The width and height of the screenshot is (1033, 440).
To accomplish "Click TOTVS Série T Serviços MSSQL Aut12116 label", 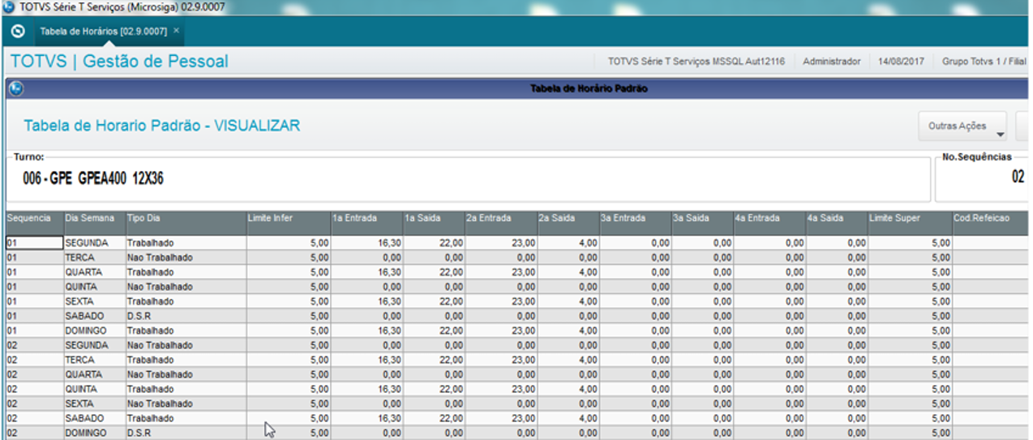I will pyautogui.click(x=696, y=62).
